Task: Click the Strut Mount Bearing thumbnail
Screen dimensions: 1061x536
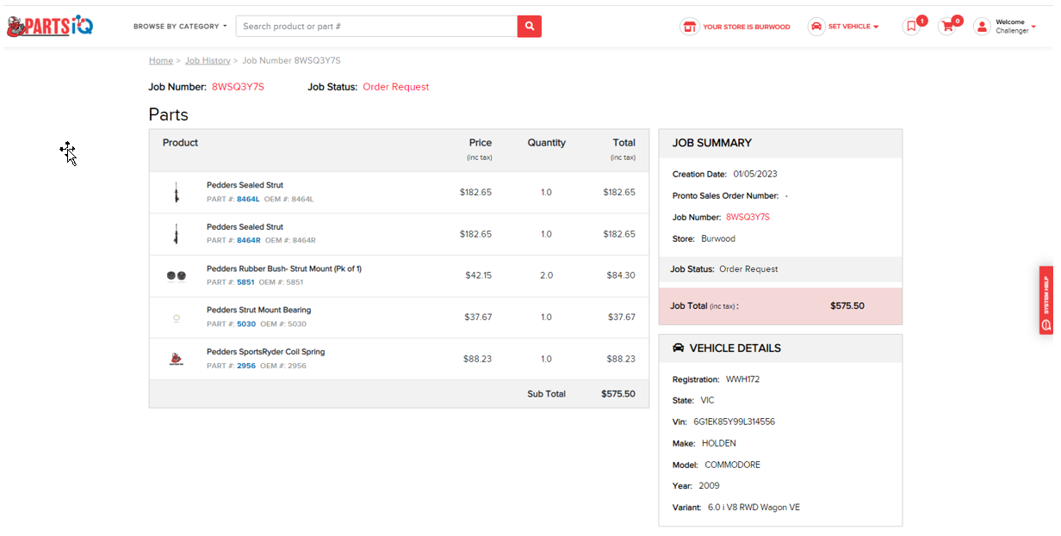Action: point(177,317)
